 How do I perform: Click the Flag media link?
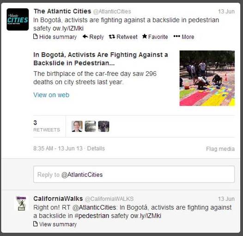tap(220, 149)
